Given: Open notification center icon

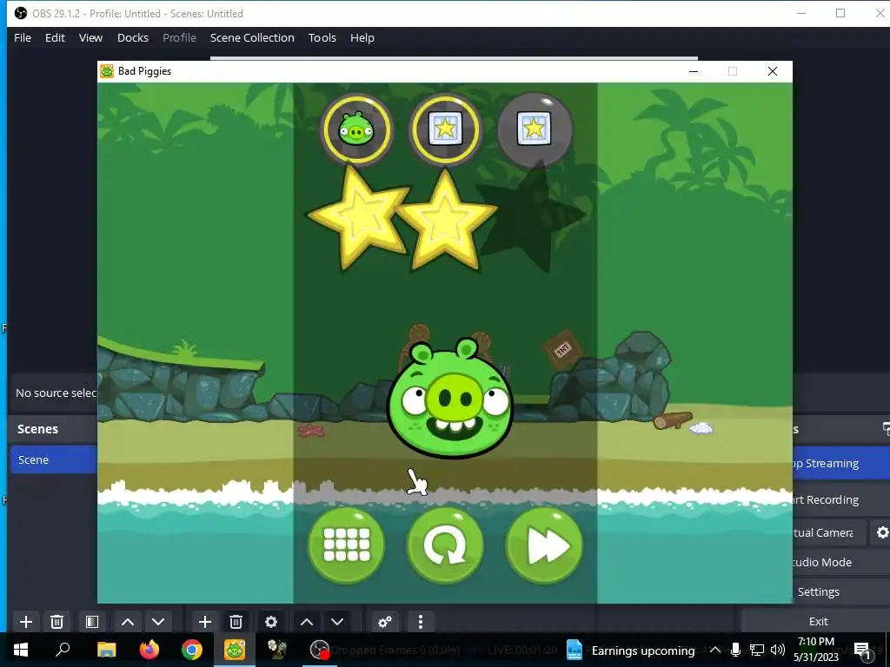Looking at the screenshot, I should (861, 650).
